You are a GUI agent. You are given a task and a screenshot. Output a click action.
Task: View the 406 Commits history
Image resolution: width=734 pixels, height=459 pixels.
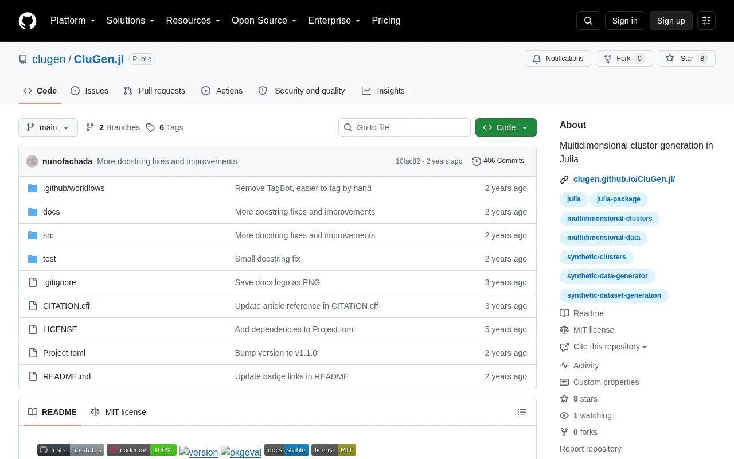point(498,161)
